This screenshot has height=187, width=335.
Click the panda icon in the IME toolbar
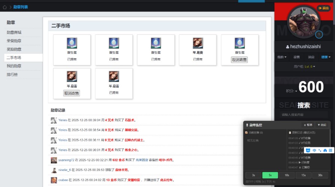[308, 150]
